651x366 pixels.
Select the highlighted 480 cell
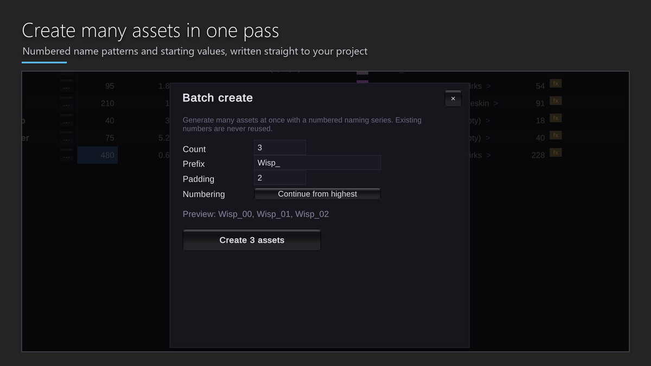coord(98,155)
